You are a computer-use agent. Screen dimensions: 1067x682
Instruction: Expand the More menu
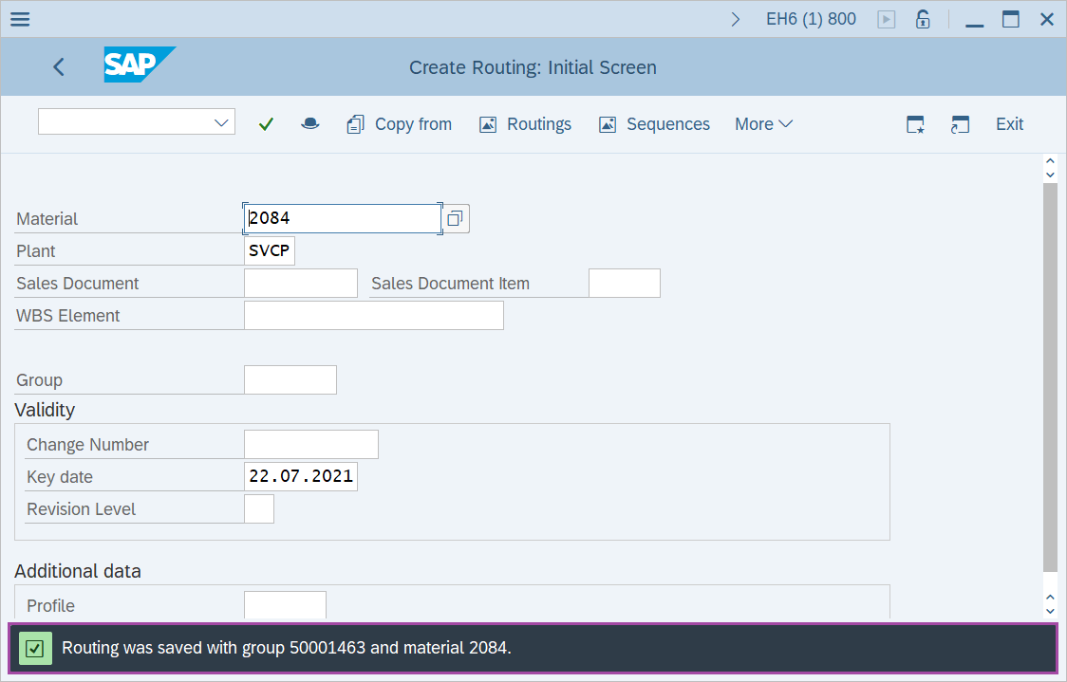click(x=763, y=123)
